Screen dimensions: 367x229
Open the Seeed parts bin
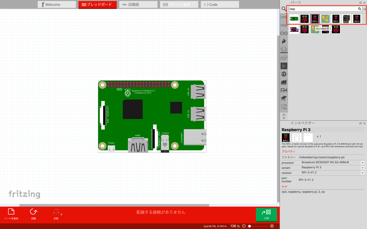pos(284,50)
